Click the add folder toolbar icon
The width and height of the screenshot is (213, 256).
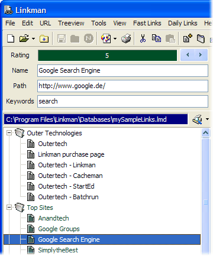[201, 38]
